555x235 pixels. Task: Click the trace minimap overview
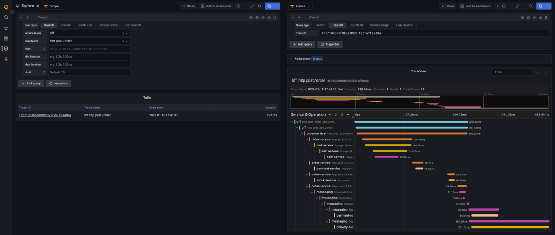pos(420,102)
